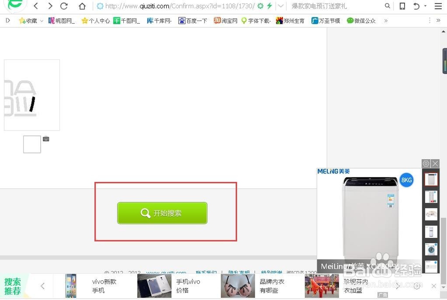Click the vivo新款手机 recommendation thumbnail

(x=70, y=286)
